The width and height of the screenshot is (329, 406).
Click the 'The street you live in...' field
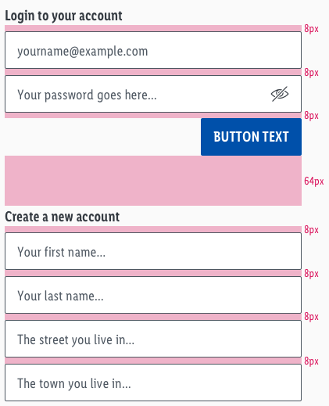153,339
